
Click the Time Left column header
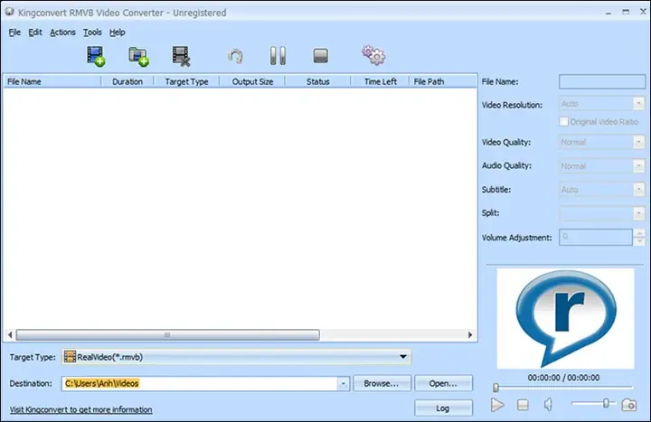[x=380, y=81]
